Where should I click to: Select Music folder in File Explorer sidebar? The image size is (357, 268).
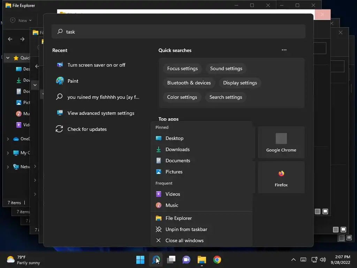[x=23, y=113]
